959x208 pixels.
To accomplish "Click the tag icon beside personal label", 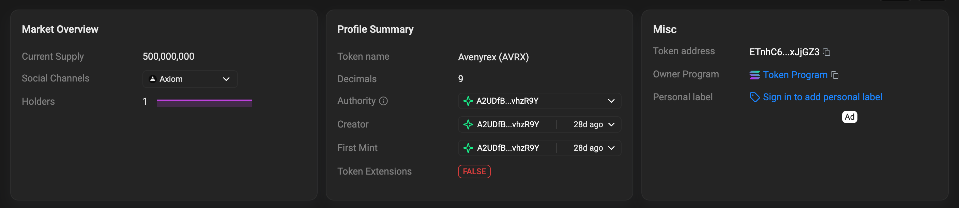I will (x=754, y=97).
